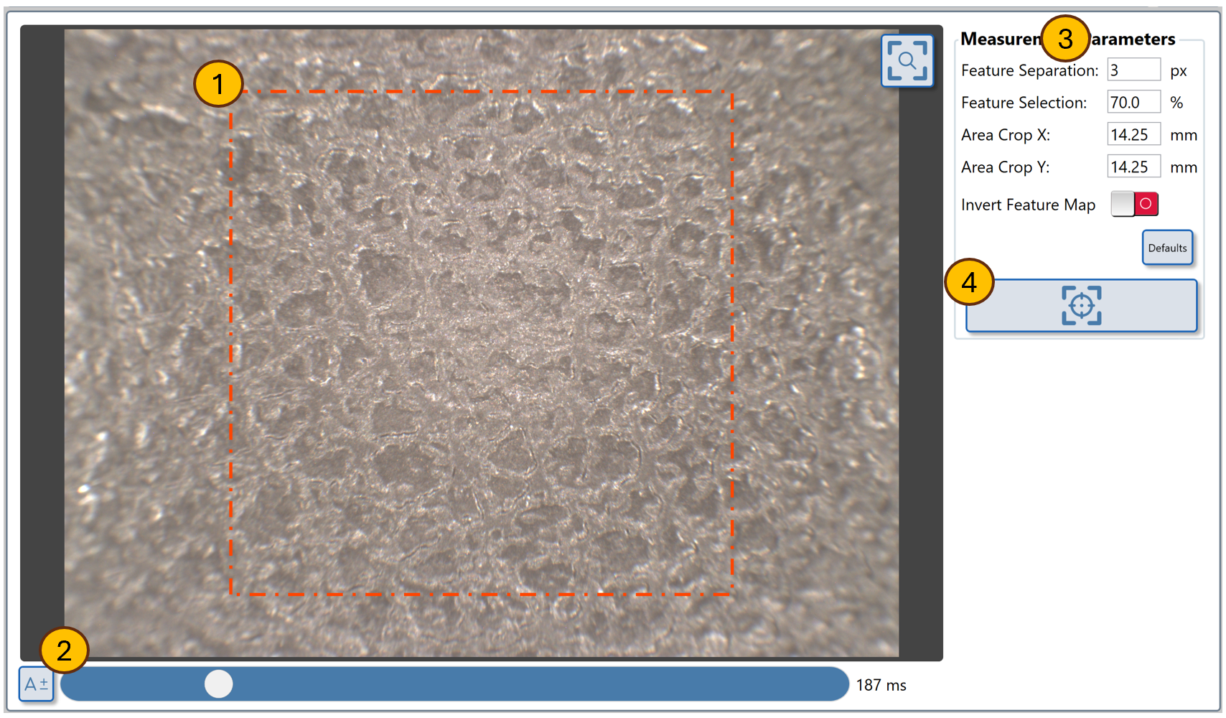This screenshot has width=1226, height=718.
Task: Focus the Area Crop Y field
Action: (1133, 167)
